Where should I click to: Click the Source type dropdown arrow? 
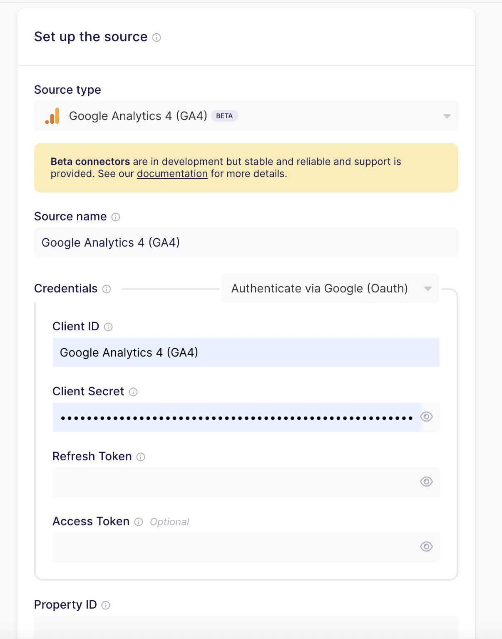[447, 116]
